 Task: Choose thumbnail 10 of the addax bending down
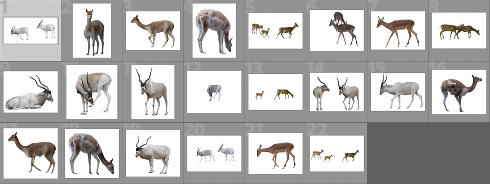click(92, 92)
